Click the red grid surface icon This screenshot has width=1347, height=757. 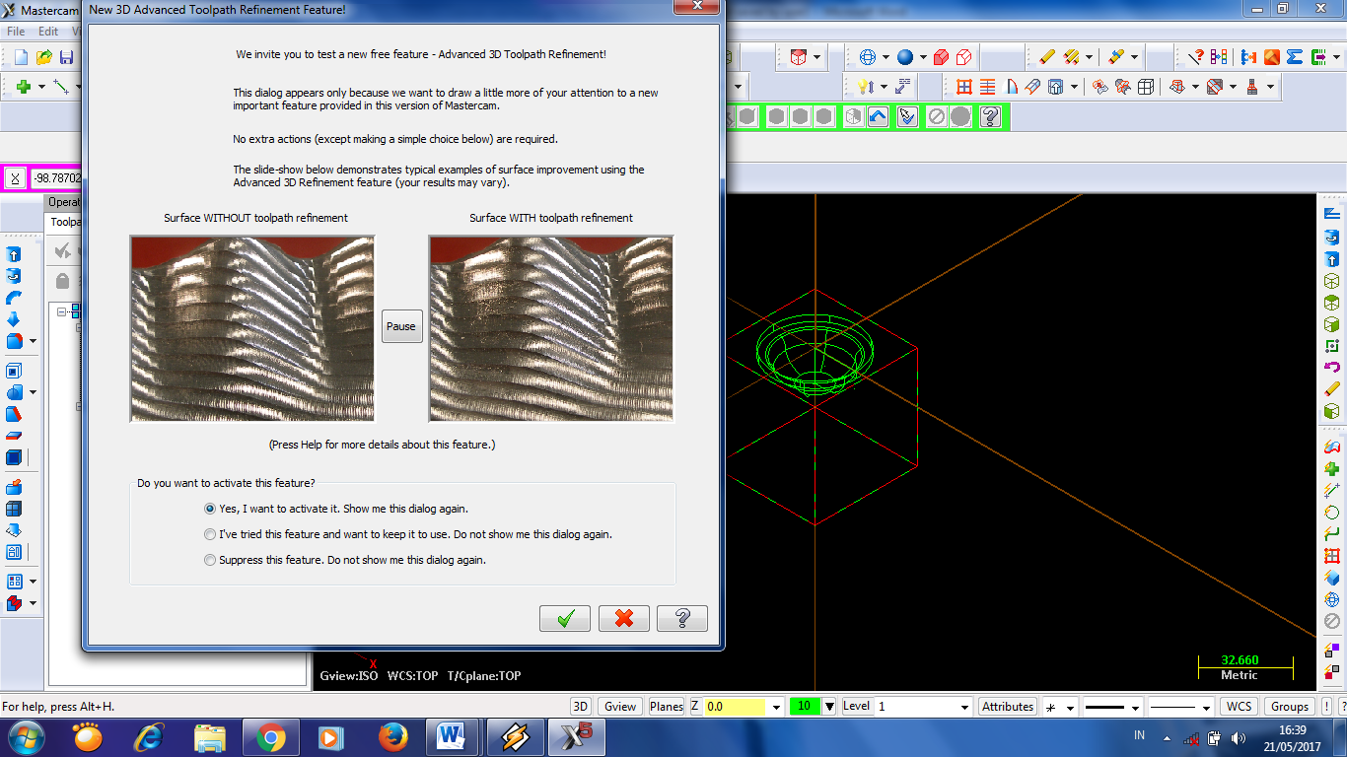click(x=964, y=87)
